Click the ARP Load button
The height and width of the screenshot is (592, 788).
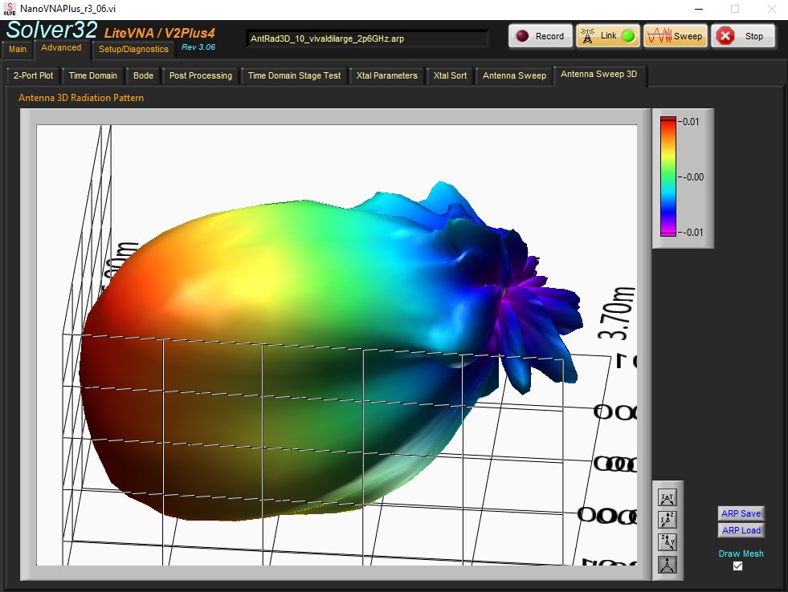741,530
